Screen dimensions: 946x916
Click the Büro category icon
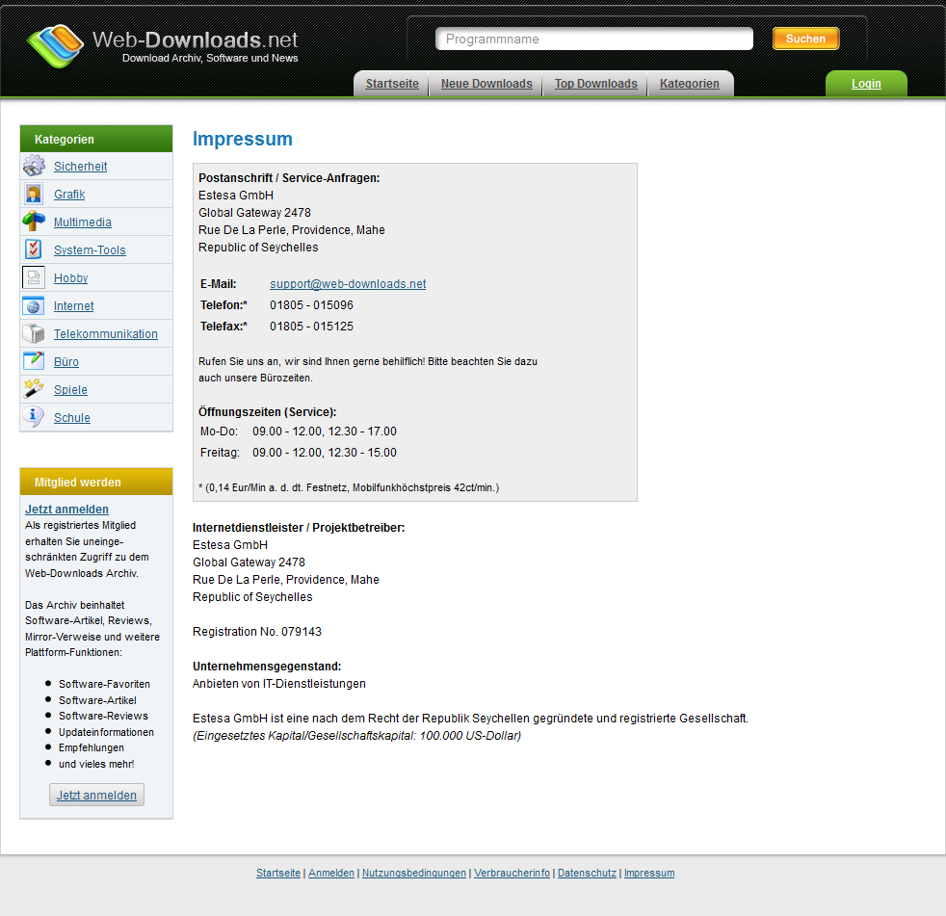[x=34, y=361]
